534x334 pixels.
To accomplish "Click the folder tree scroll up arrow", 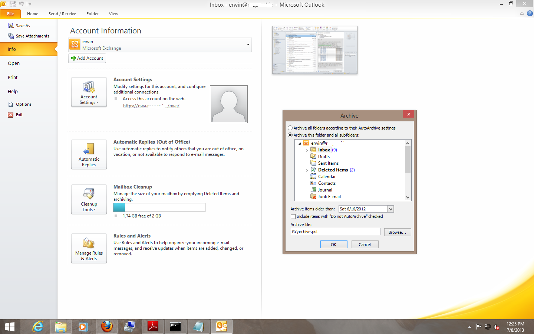I will pos(408,143).
